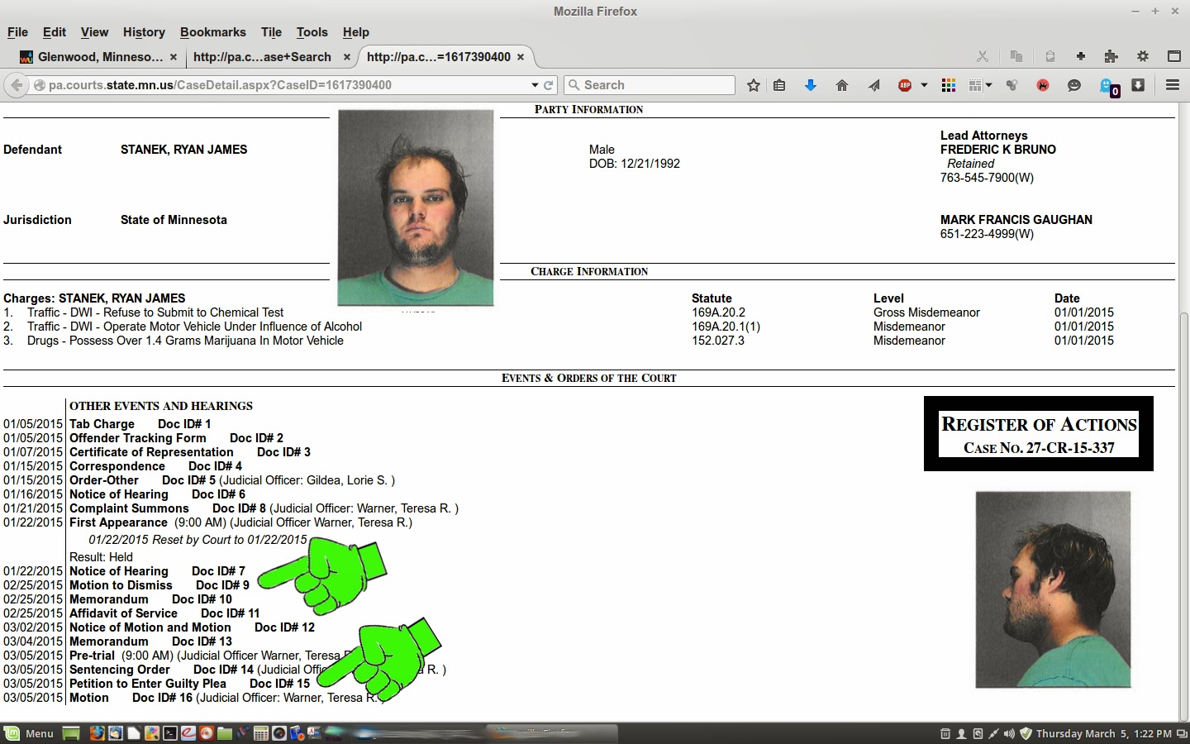Click the back navigation button

[15, 84]
